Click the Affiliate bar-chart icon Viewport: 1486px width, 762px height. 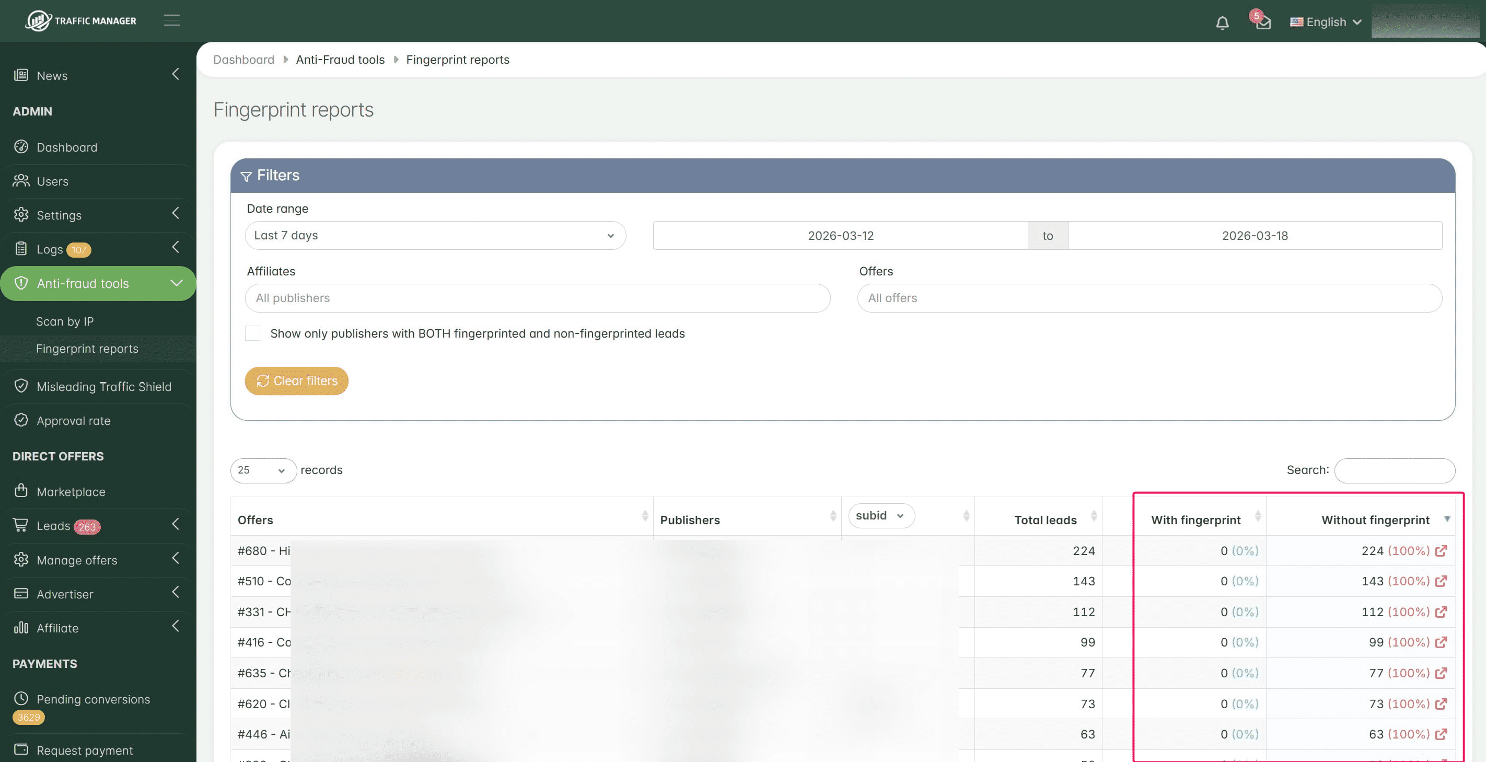21,627
